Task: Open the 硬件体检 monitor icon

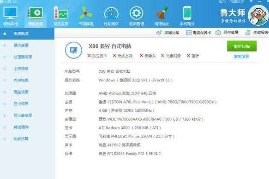Action: click(10, 13)
